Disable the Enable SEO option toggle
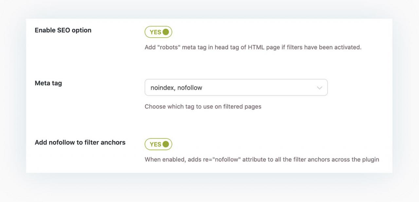This screenshot has width=419, height=202. tap(158, 32)
